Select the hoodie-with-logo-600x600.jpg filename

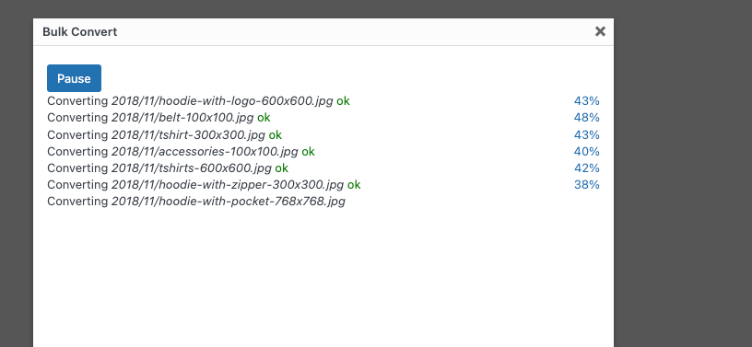(222, 101)
